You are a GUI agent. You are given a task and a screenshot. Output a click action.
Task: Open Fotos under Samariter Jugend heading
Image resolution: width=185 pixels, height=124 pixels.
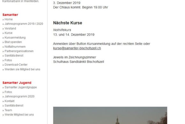pyautogui.click(x=8, y=92)
